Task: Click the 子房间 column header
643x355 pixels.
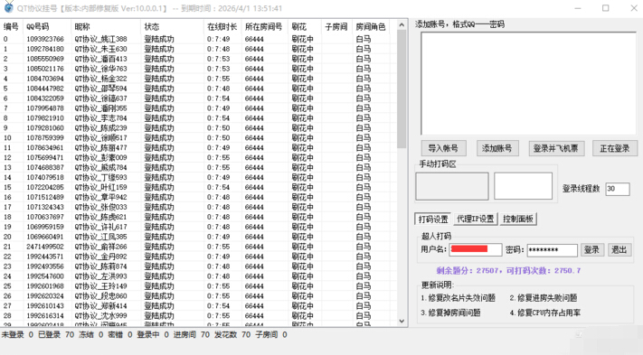Action: tap(336, 27)
